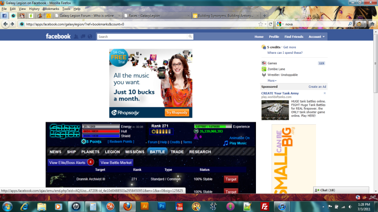Open the Firefox home page
The height and width of the screenshot is (212, 378).
[x=372, y=24]
